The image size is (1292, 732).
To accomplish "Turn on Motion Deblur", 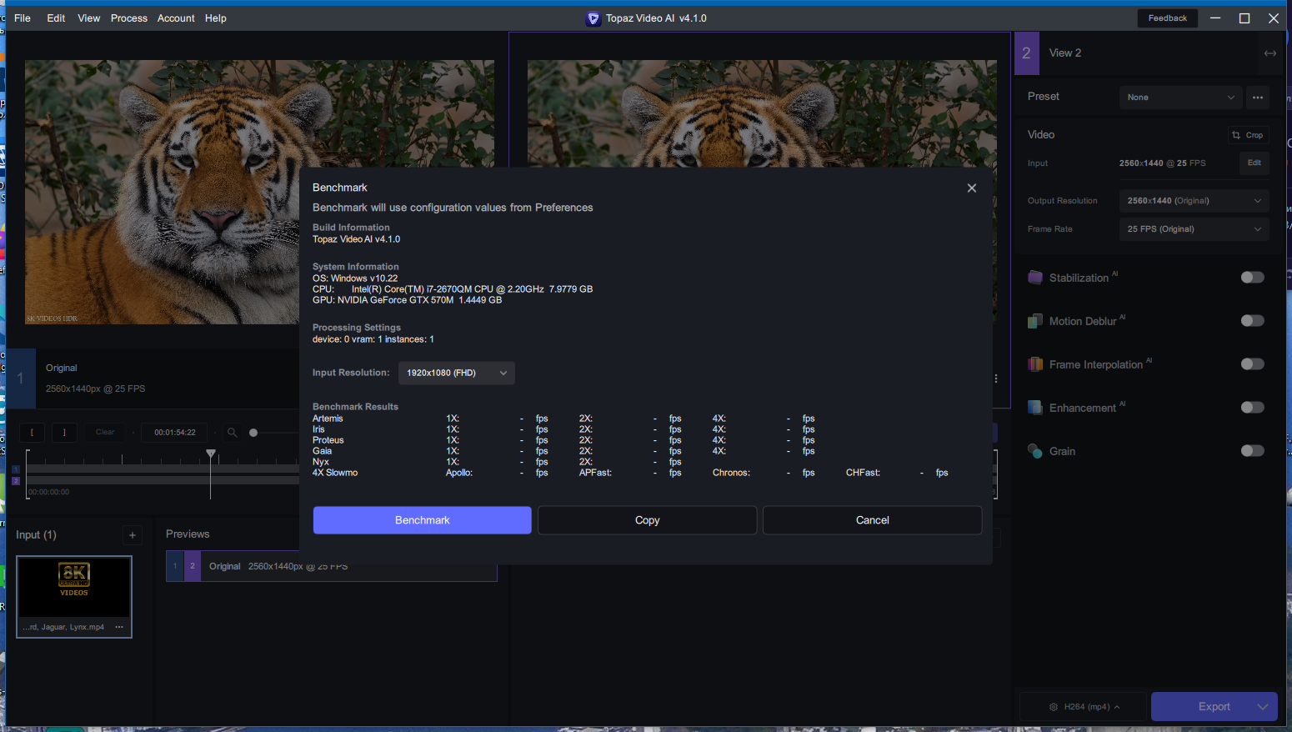I will click(x=1252, y=321).
